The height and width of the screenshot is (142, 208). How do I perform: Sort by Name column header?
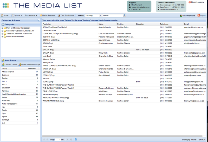click(107, 24)
